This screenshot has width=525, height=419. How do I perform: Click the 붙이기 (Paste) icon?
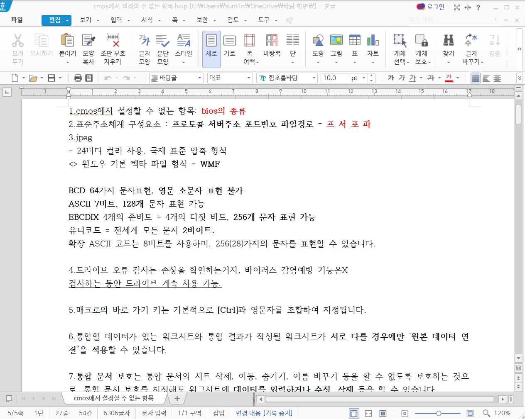67,41
